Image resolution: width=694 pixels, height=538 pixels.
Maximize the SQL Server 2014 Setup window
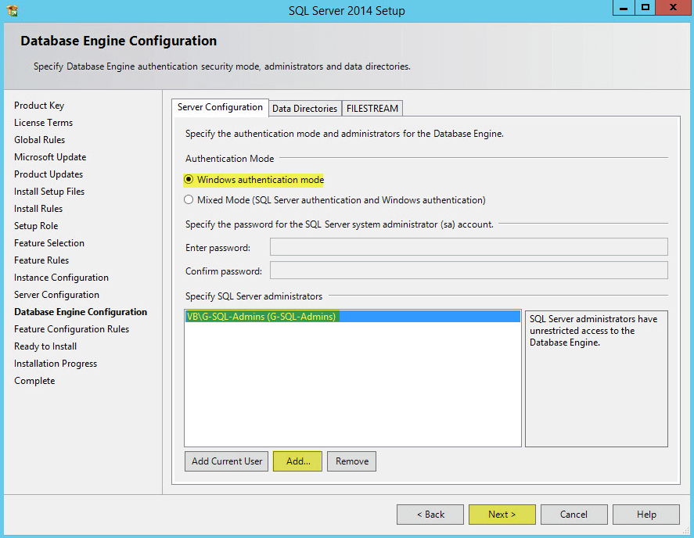(x=645, y=8)
